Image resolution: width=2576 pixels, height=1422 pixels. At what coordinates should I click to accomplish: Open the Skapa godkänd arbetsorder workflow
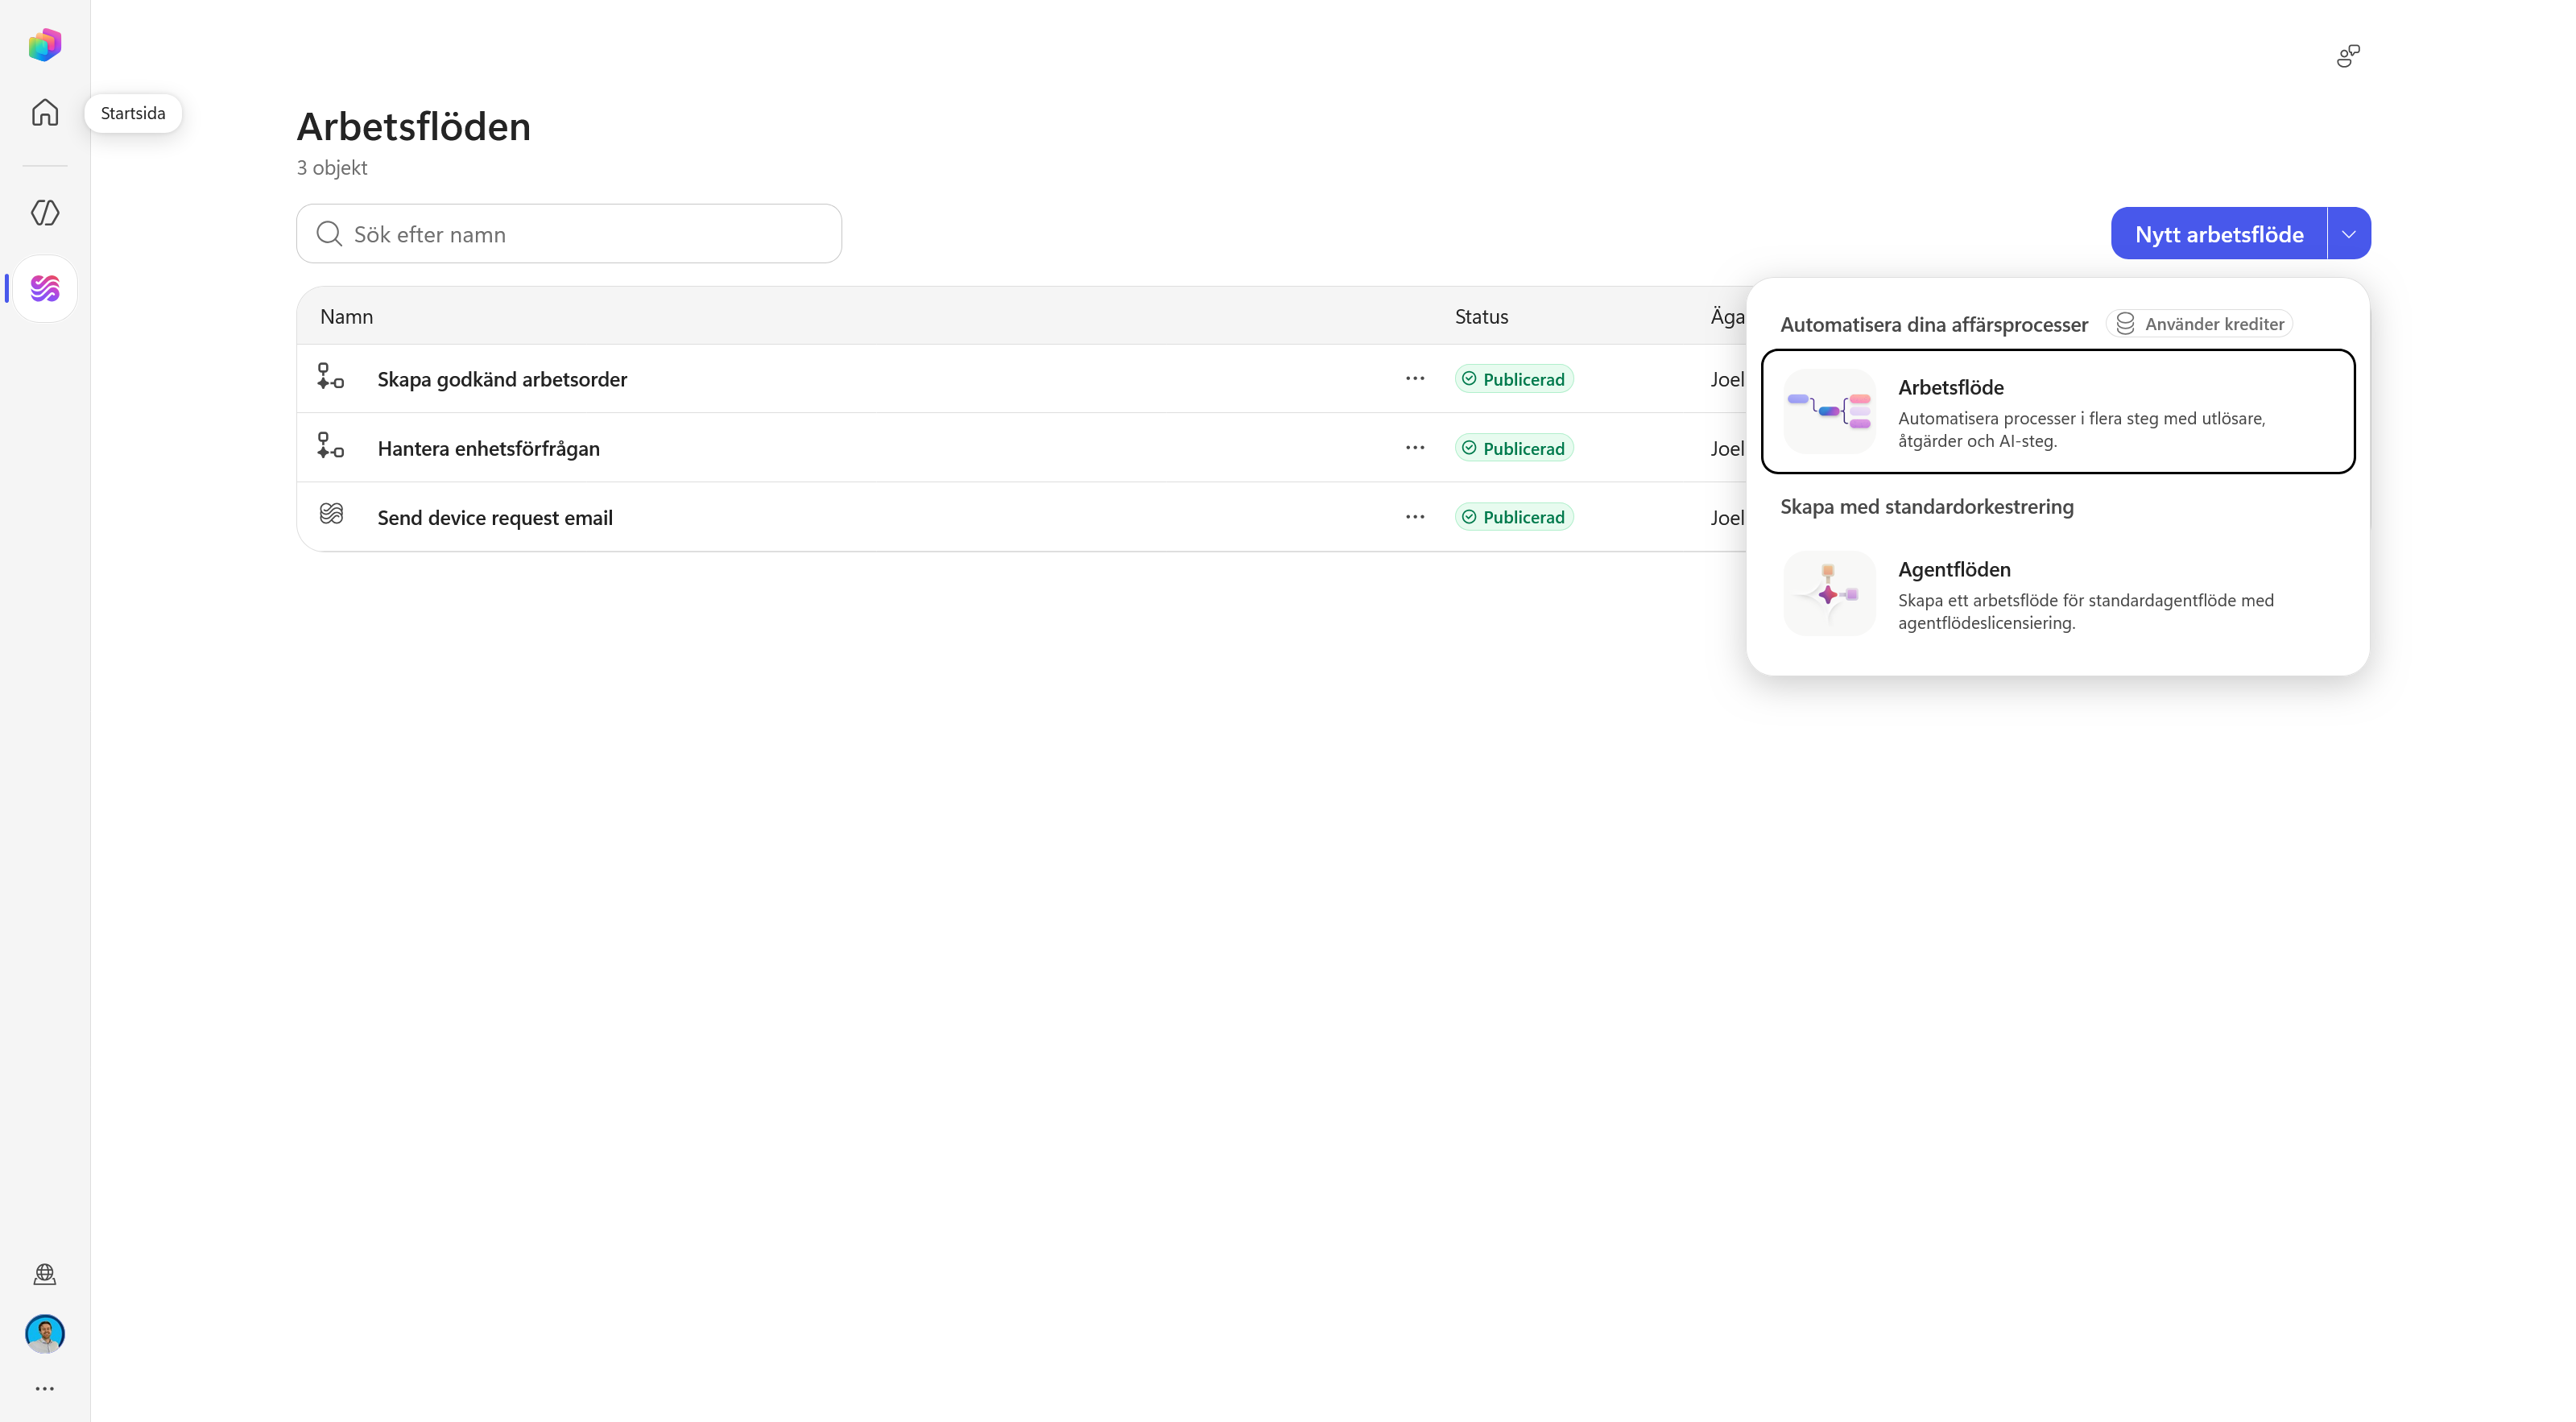pos(502,379)
